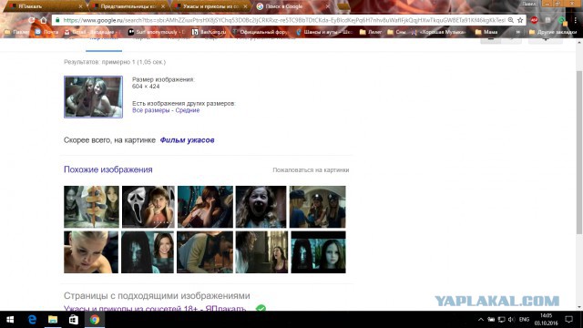Open the Шансы и ауты bookmark
This screenshot has width=583, height=328.
coord(324,32)
